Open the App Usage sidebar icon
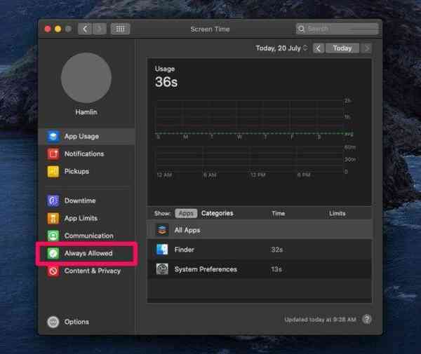421x354 pixels. click(x=53, y=136)
